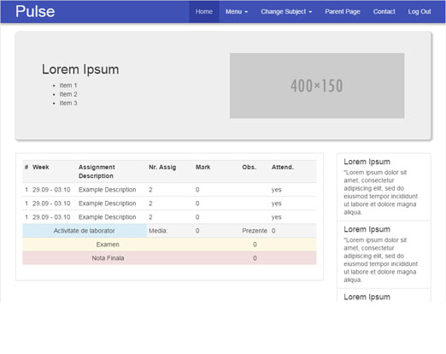Click the Attend. column header
The image size is (446, 354).
[283, 167]
